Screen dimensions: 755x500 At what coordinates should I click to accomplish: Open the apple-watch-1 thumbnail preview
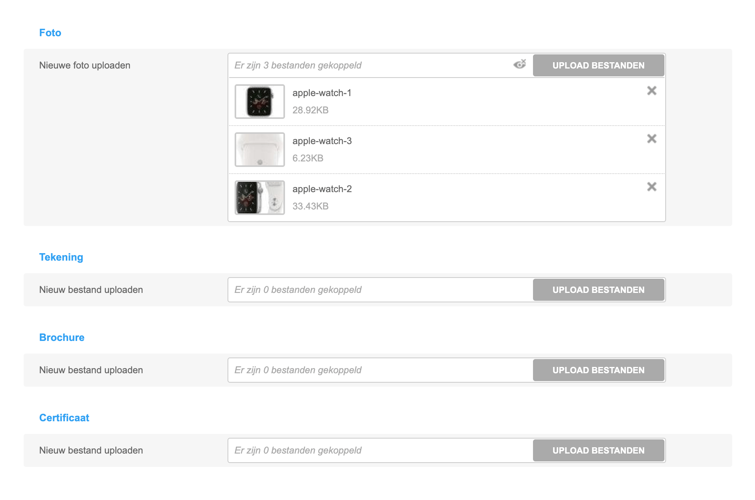(260, 102)
